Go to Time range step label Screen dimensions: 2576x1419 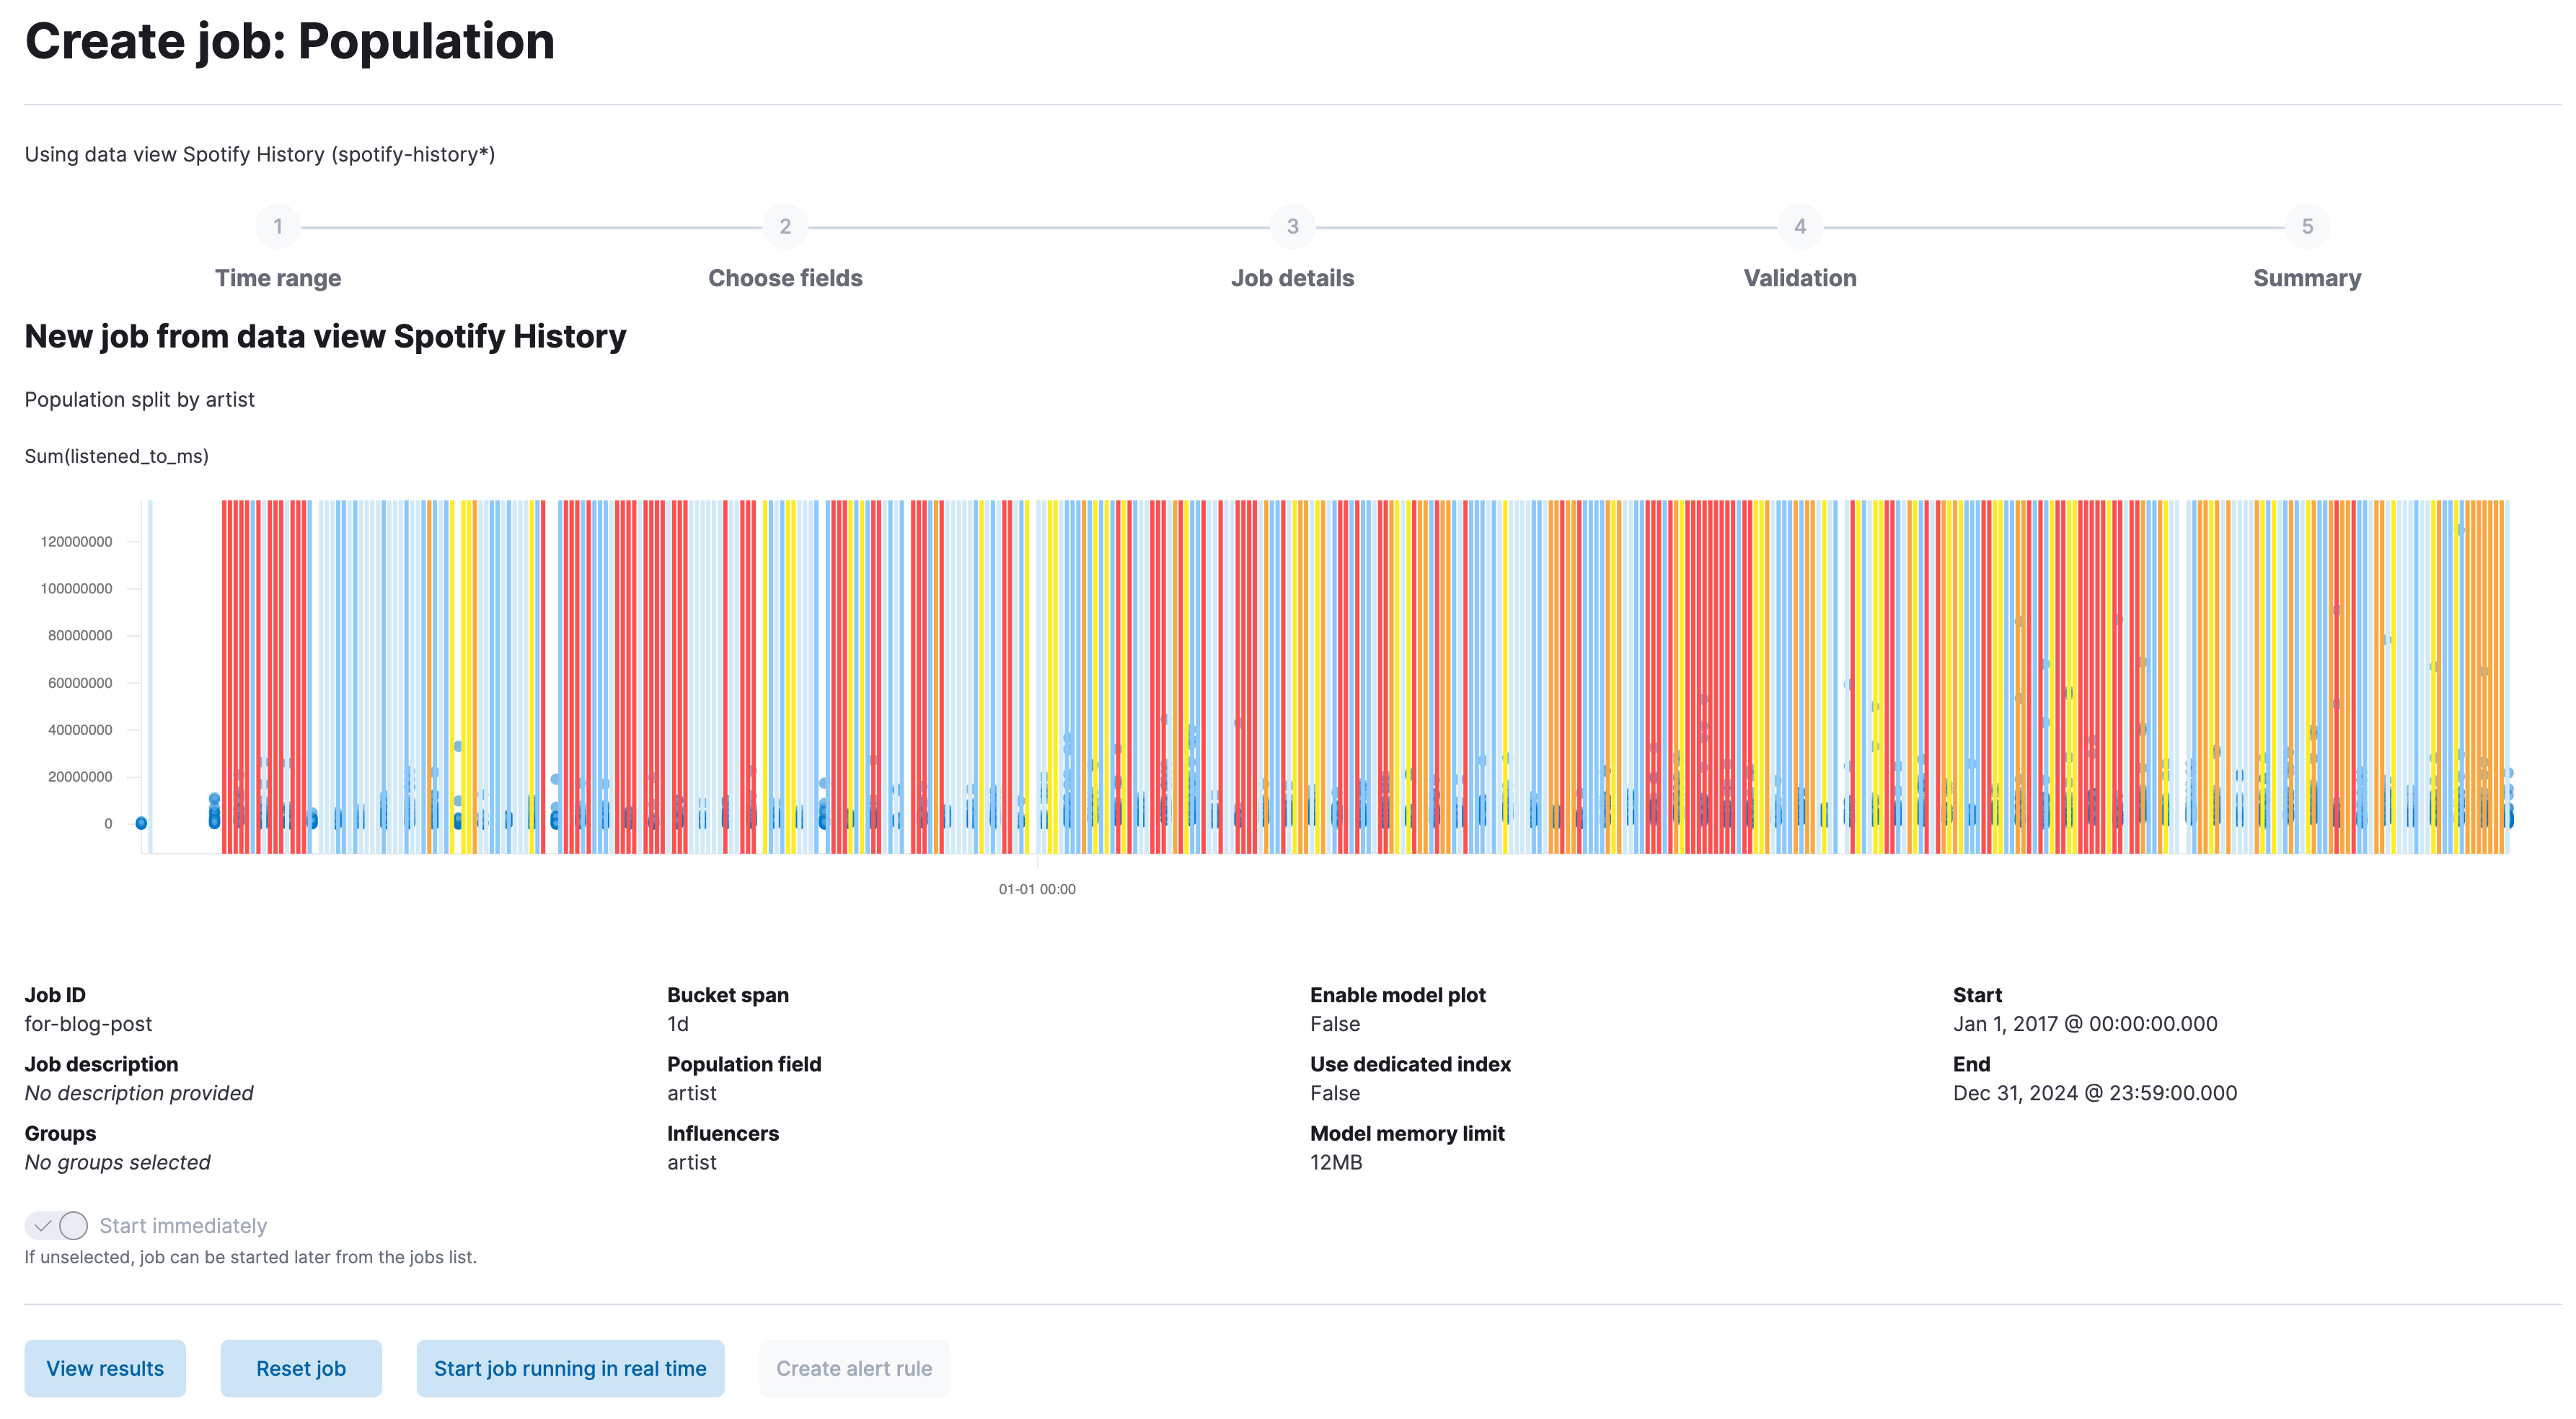(x=278, y=278)
